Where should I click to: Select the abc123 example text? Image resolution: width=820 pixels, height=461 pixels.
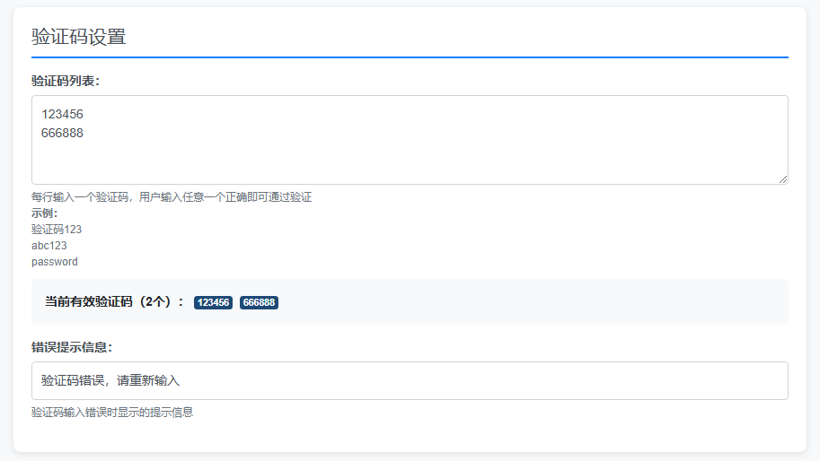tap(49, 246)
